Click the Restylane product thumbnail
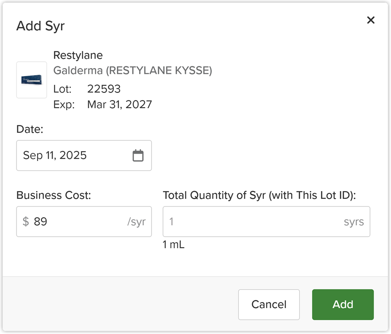The image size is (391, 334). [x=32, y=80]
